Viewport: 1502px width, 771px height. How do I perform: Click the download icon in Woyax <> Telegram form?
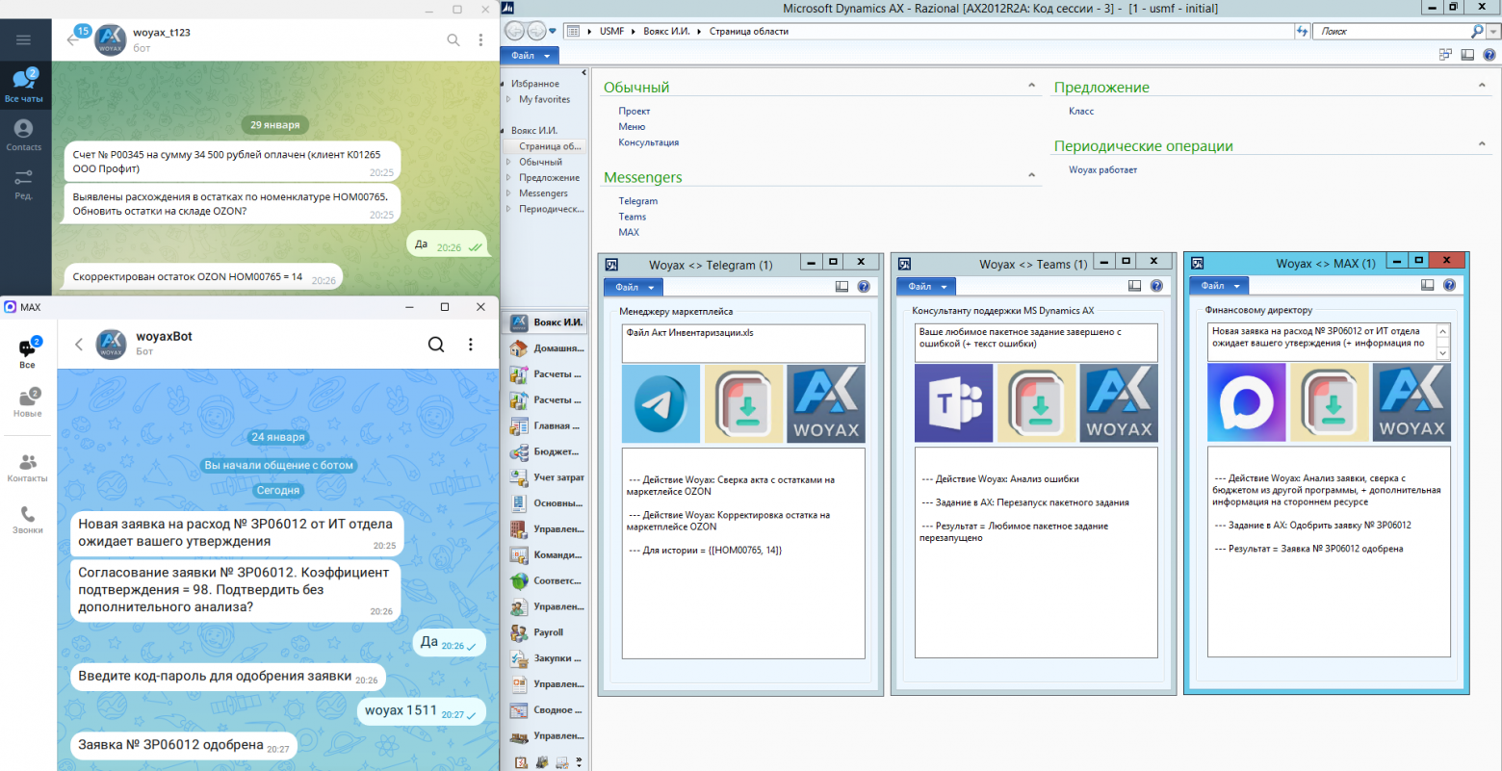(x=743, y=403)
